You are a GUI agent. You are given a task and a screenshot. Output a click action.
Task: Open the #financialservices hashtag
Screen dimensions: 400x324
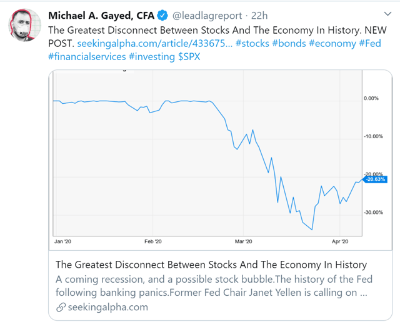pos(86,58)
